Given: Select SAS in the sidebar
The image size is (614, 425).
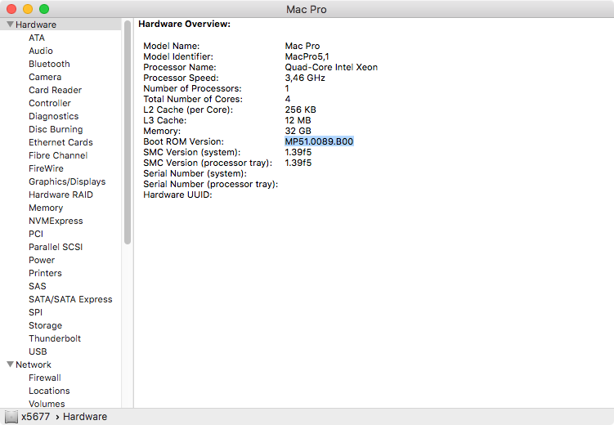Looking at the screenshot, I should [38, 286].
